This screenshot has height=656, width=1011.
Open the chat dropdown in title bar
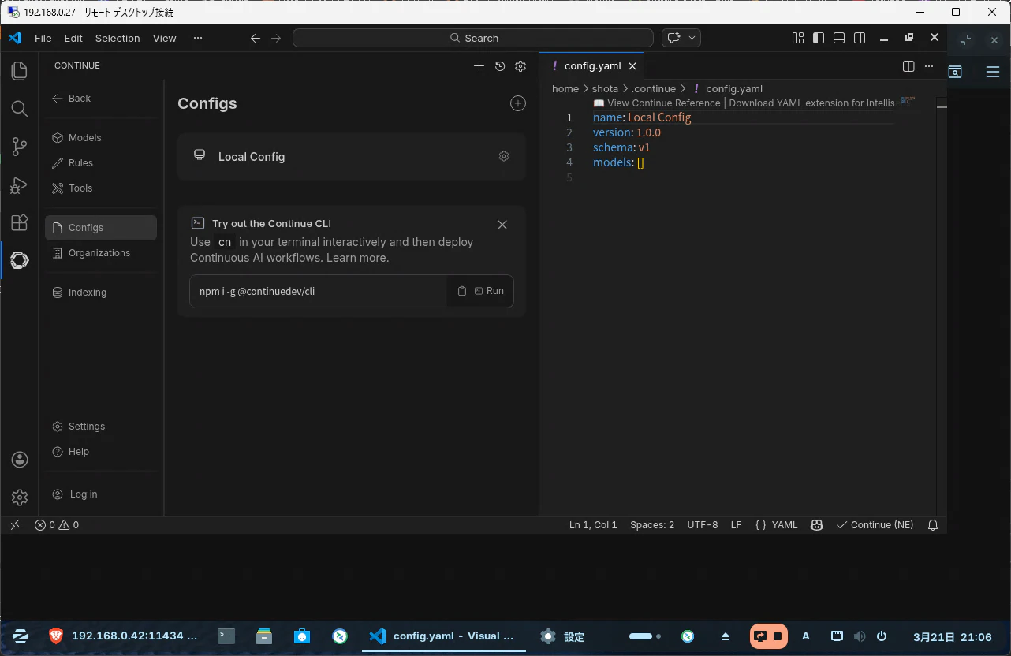tap(692, 38)
